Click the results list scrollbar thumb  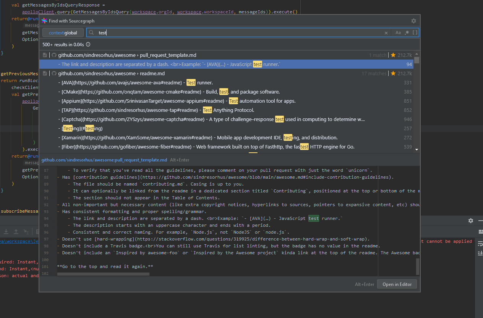pos(417,60)
